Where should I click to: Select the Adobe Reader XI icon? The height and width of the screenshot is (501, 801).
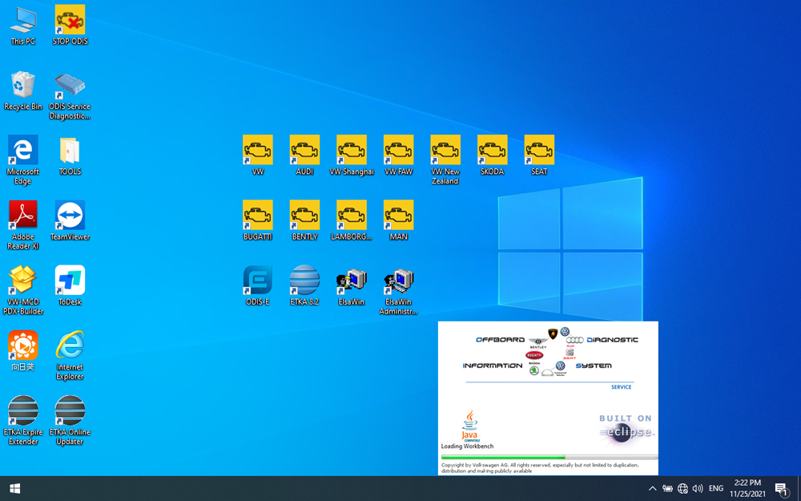[23, 225]
